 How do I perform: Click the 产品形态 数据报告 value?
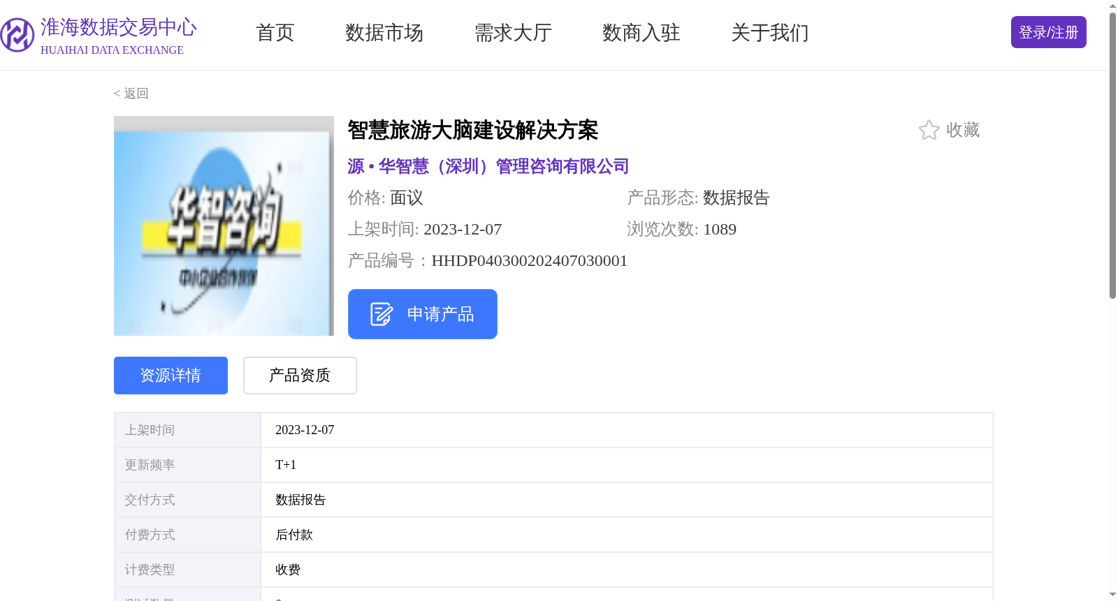736,198
